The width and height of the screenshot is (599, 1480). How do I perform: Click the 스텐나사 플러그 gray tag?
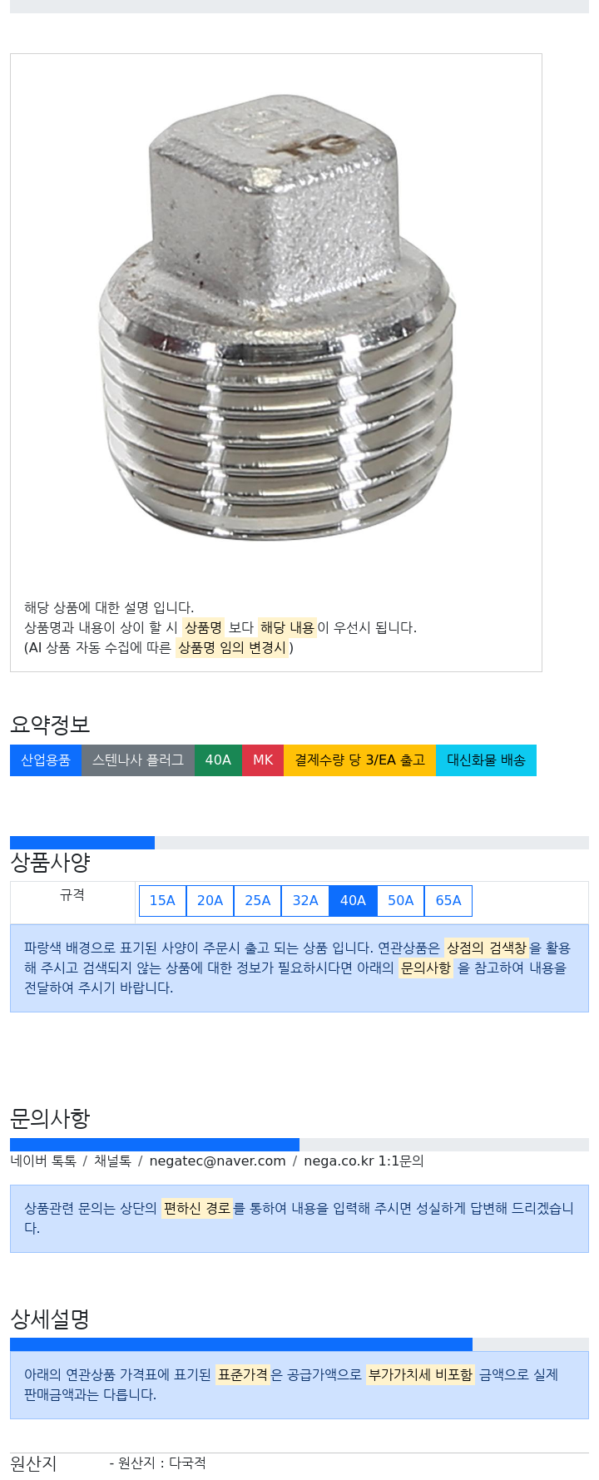[138, 760]
